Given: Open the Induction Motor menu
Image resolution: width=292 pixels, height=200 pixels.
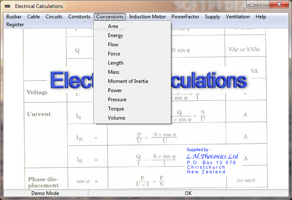Looking at the screenshot, I should pyautogui.click(x=147, y=17).
